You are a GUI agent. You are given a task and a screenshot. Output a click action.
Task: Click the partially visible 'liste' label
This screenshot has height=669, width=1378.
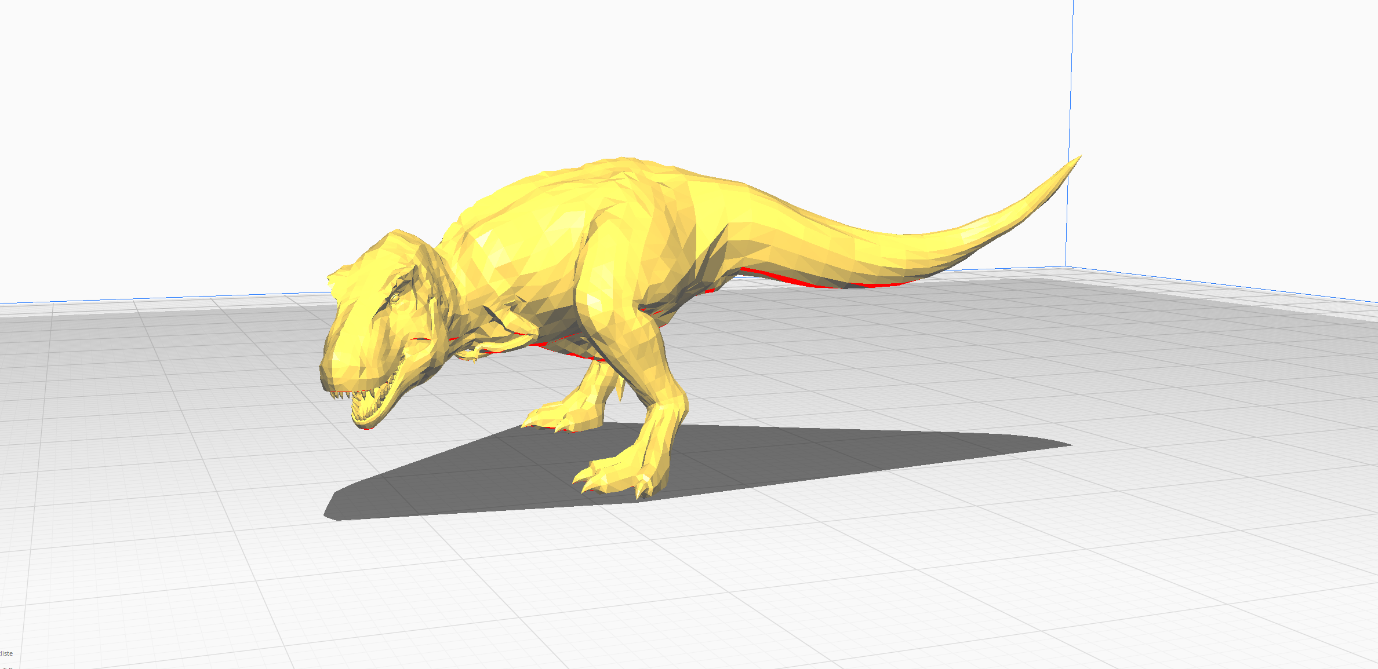click(x=6, y=653)
